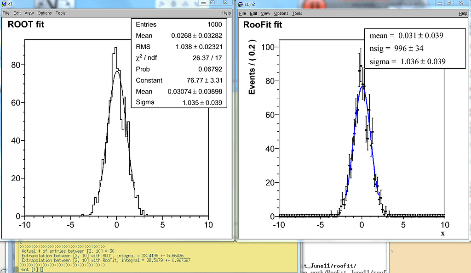Open the Tools menu on the c1 canvas
This screenshot has width=471, height=273.
point(60,13)
